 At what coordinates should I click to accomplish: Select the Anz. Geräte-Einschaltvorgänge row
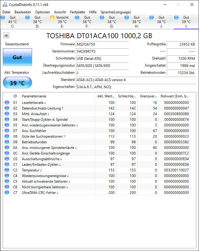click(97, 153)
